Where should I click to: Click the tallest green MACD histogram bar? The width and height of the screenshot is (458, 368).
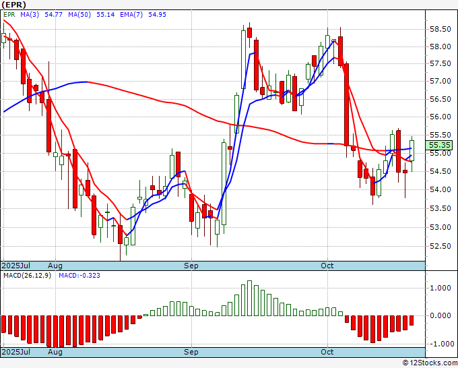[249, 298]
